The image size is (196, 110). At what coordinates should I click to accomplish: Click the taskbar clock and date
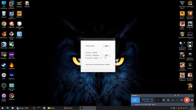(x=192, y=108)
